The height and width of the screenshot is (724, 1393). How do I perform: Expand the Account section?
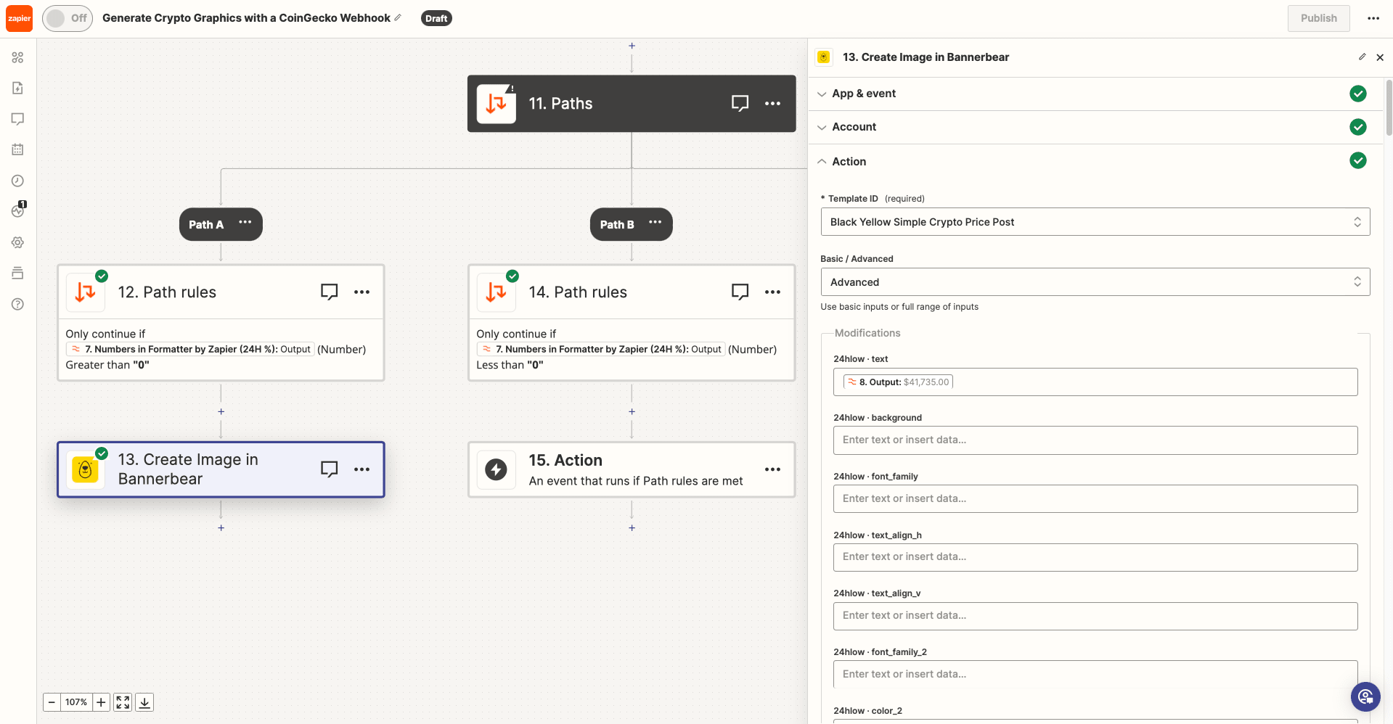click(x=854, y=127)
